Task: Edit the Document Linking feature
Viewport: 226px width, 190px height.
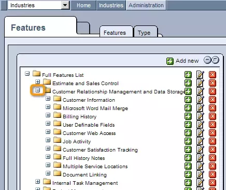Action: (x=200, y=174)
